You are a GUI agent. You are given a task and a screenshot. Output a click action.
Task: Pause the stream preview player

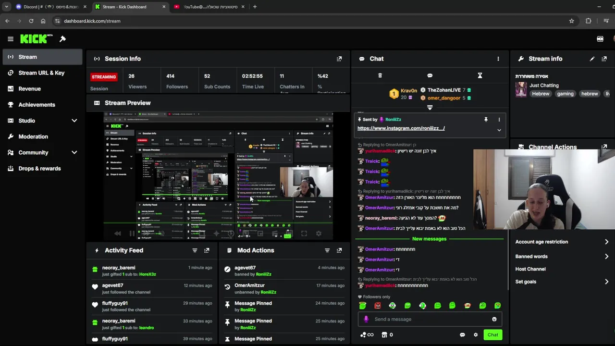point(132,234)
